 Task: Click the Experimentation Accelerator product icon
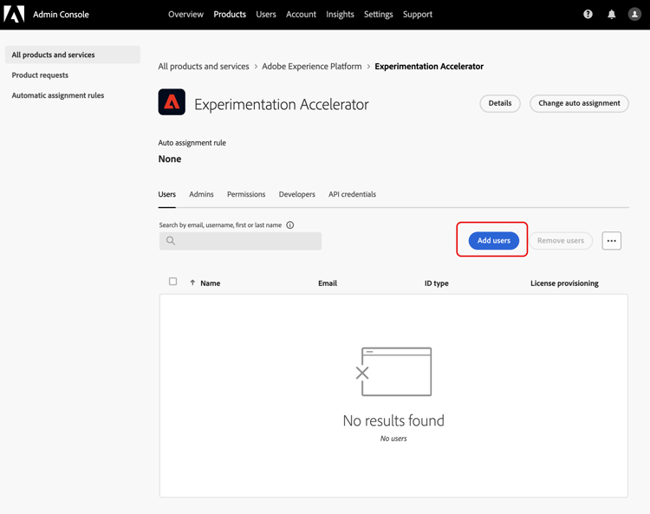click(x=172, y=102)
